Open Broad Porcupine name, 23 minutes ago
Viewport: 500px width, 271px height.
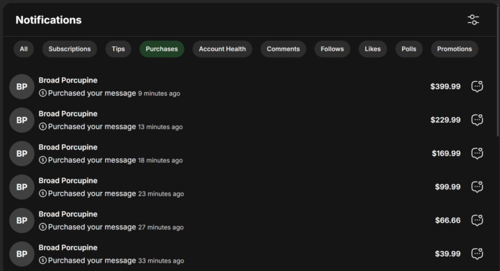click(x=68, y=181)
